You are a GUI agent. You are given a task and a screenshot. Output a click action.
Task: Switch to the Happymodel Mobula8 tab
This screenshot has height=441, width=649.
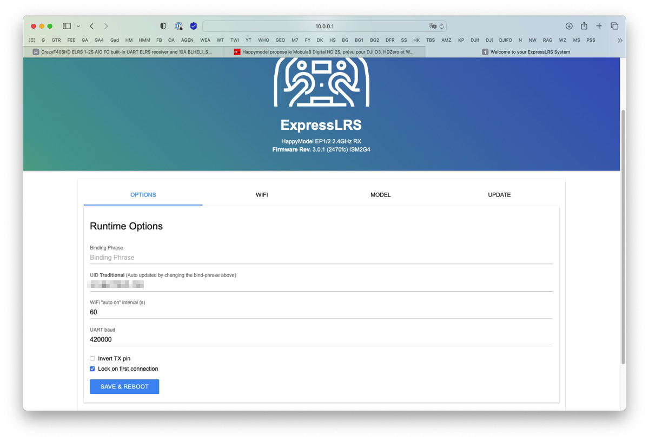tap(325, 52)
